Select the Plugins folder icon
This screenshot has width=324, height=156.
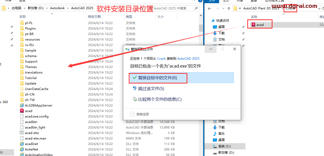tap(22, 29)
